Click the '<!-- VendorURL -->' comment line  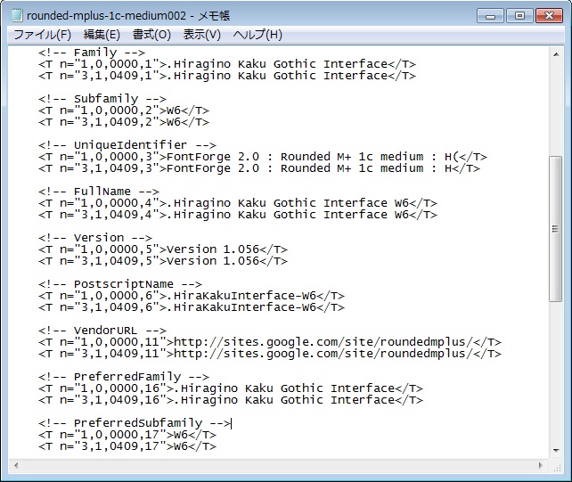pyautogui.click(x=102, y=331)
